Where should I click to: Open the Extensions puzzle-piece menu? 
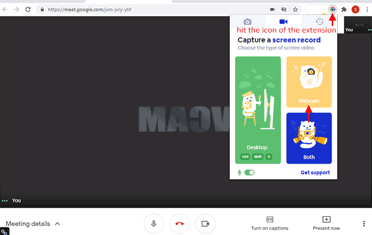click(344, 9)
